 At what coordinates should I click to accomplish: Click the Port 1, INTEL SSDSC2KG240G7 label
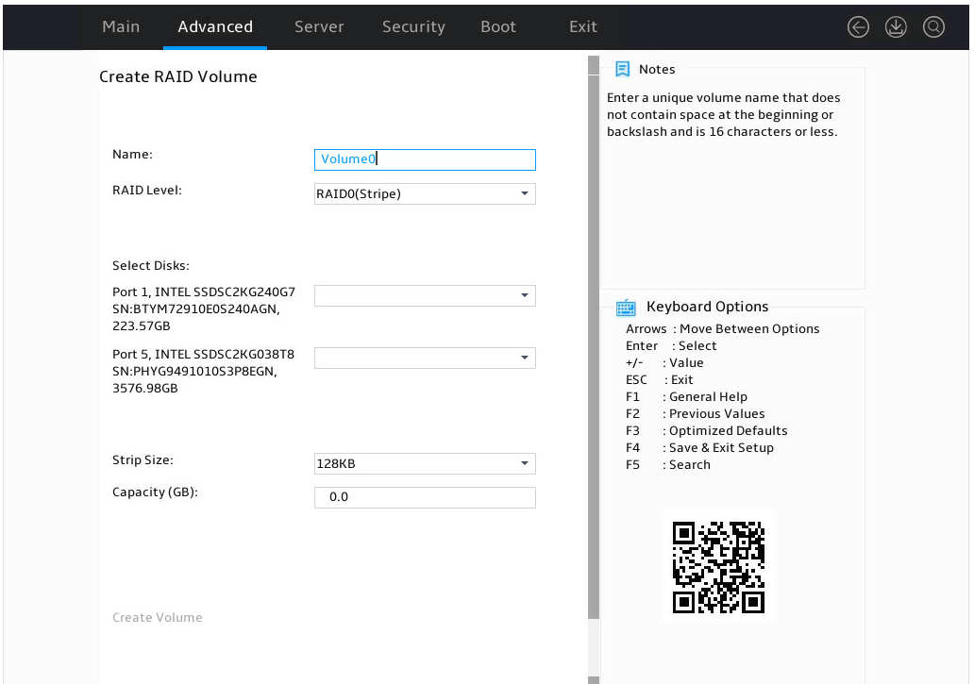[x=204, y=309]
